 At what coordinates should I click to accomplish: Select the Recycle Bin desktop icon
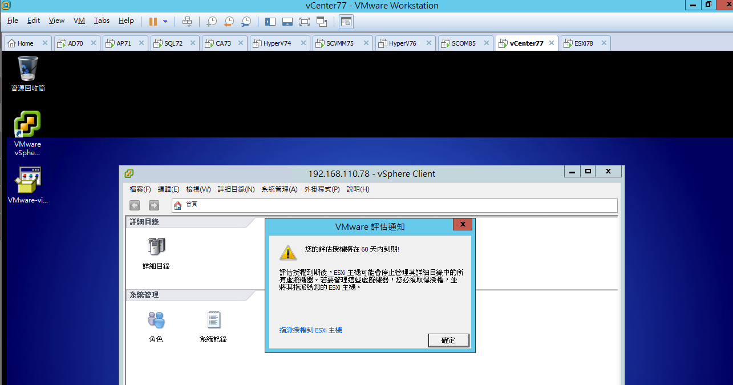pos(28,74)
